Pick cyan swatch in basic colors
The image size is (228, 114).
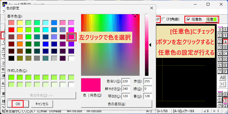coord(46,30)
